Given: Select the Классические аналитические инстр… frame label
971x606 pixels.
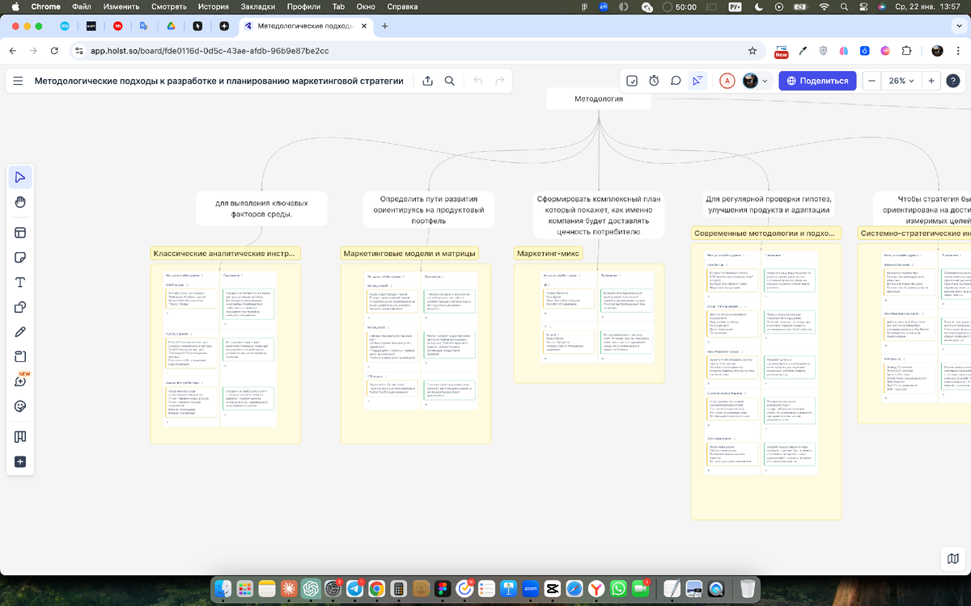Looking at the screenshot, I should (225, 253).
